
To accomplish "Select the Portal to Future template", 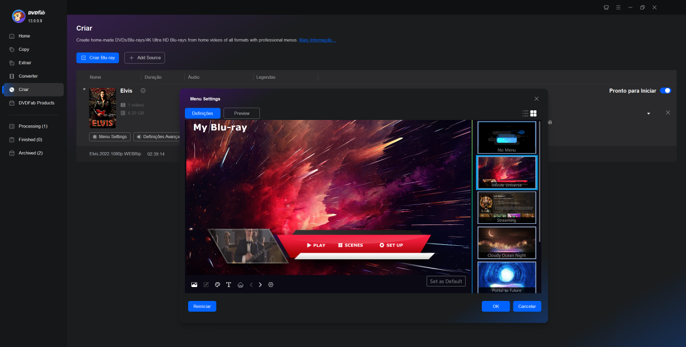I will (x=506, y=277).
